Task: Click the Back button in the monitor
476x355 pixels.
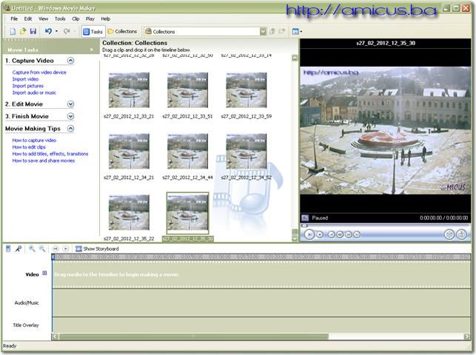Action: click(x=331, y=234)
